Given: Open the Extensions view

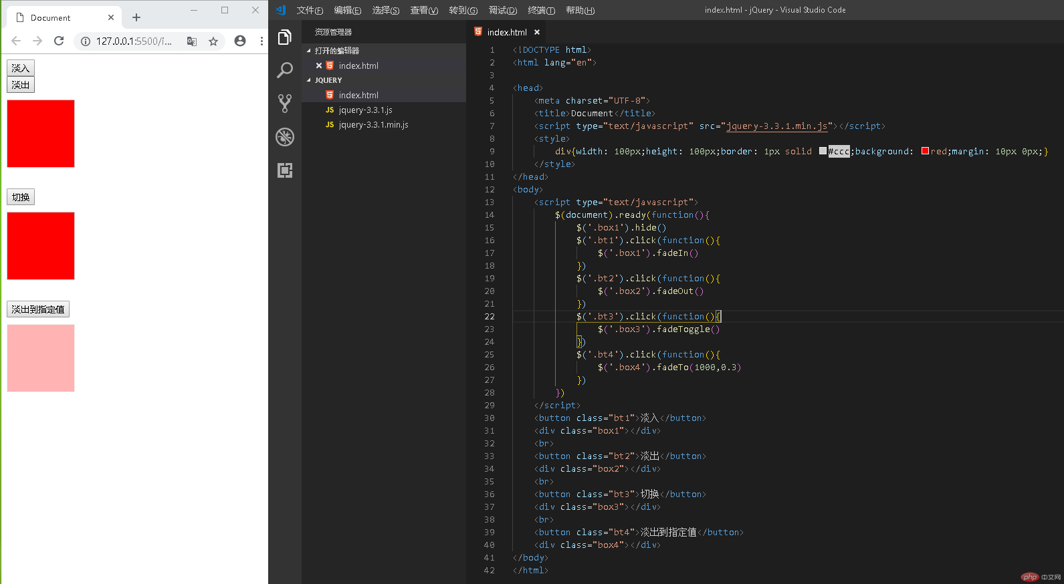Looking at the screenshot, I should 285,170.
